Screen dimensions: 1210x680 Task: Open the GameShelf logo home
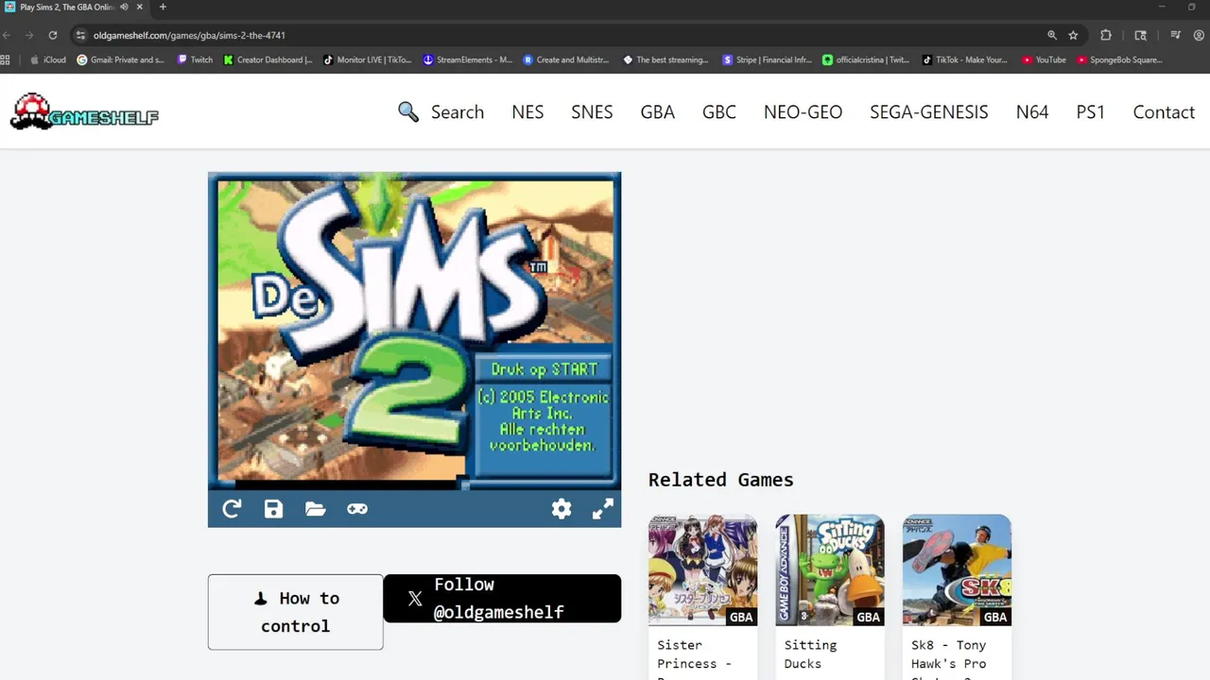coord(84,111)
